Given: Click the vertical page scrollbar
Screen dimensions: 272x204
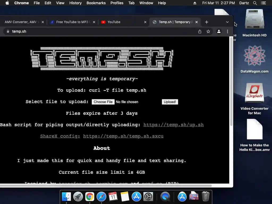Looking at the screenshot, I should coord(231,82).
